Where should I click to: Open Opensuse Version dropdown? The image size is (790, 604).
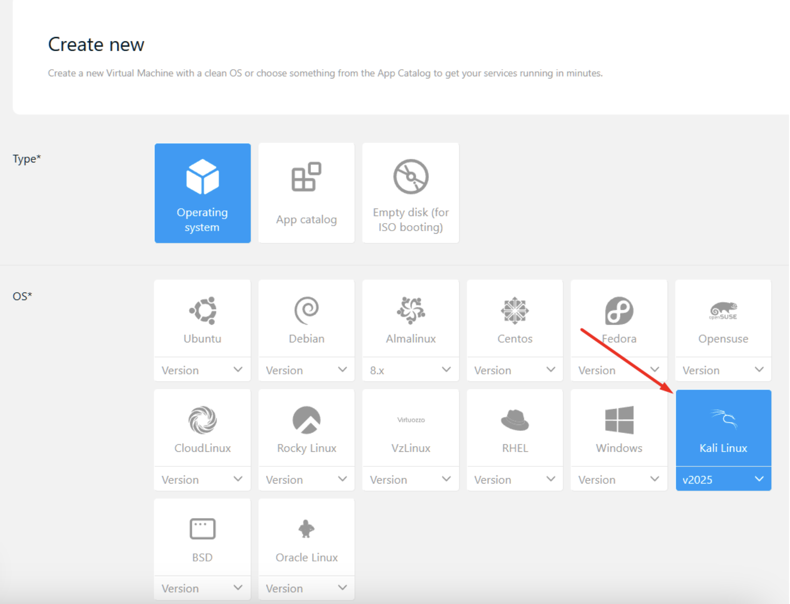pos(723,370)
